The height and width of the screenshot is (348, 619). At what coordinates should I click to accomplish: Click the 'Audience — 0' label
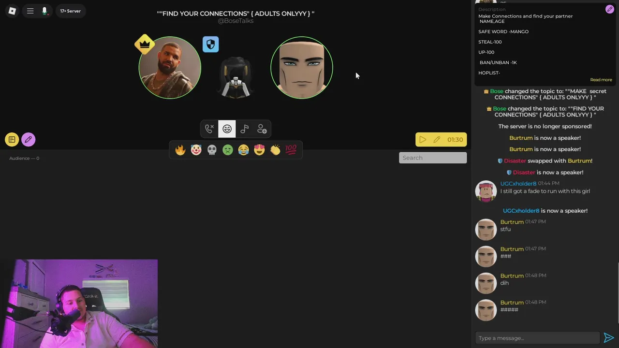pyautogui.click(x=24, y=158)
